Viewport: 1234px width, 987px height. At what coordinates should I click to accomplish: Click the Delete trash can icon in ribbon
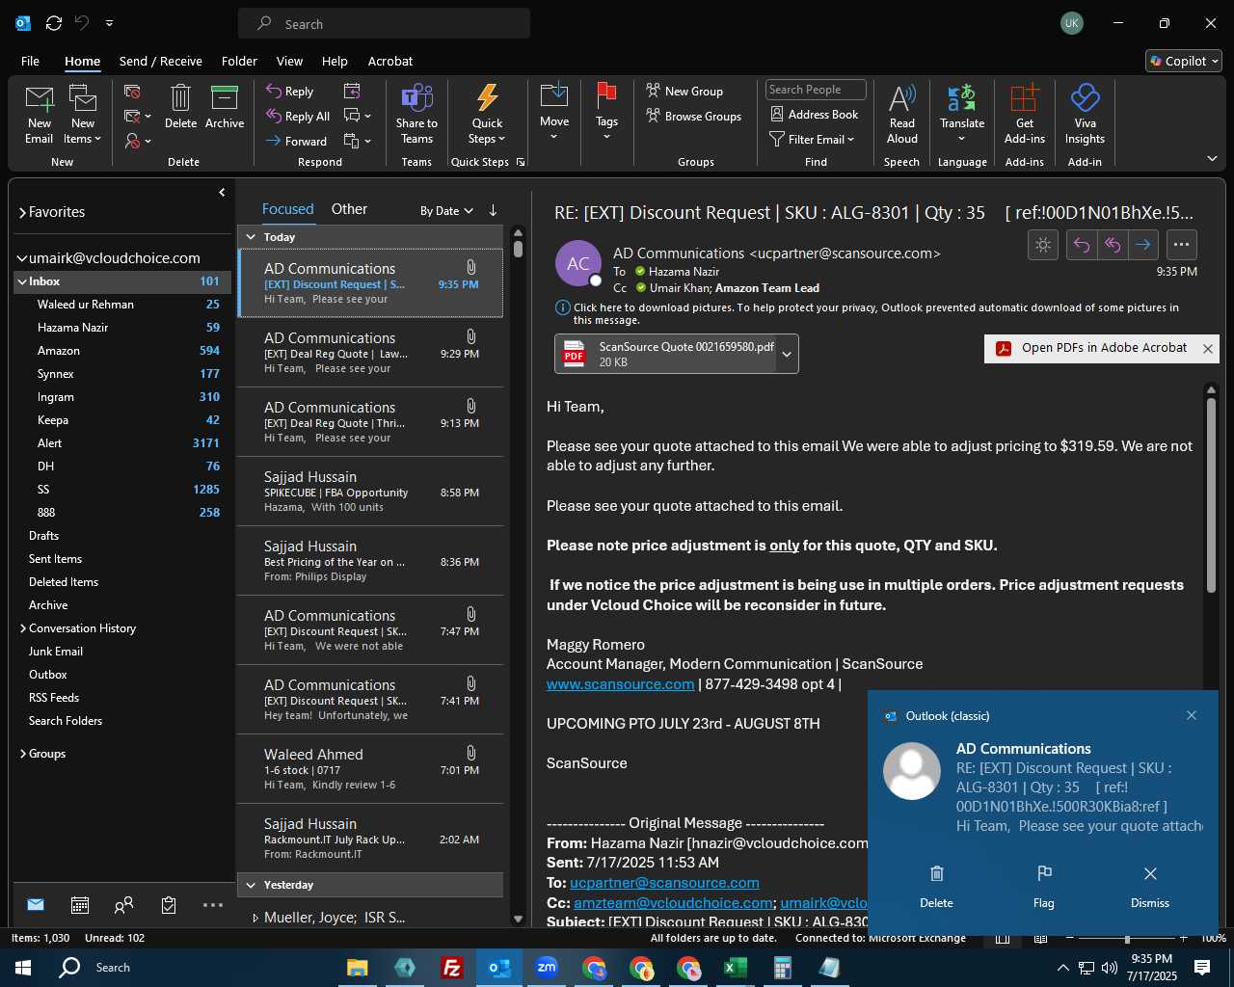point(180,107)
